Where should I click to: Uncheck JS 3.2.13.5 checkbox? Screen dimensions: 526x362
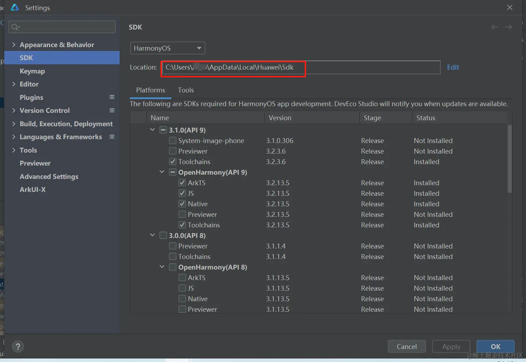(x=182, y=193)
